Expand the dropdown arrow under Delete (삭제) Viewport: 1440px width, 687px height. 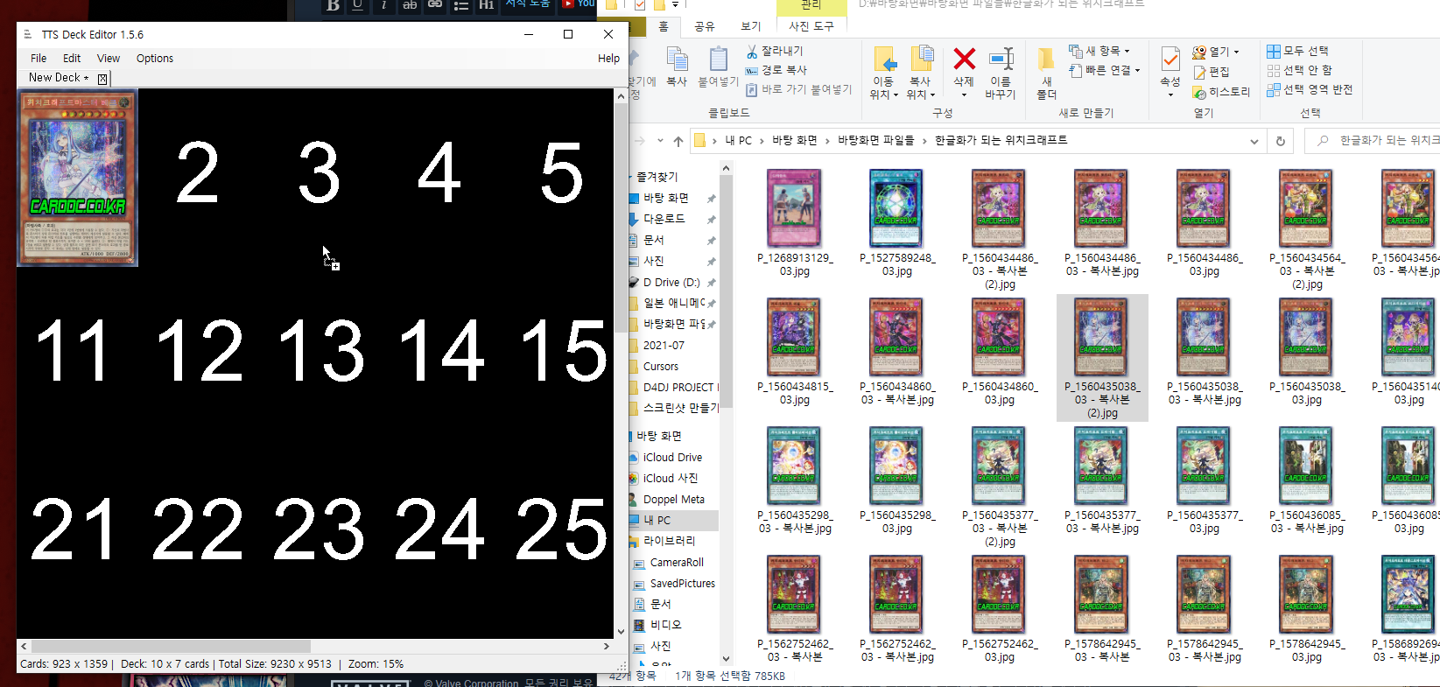click(964, 95)
